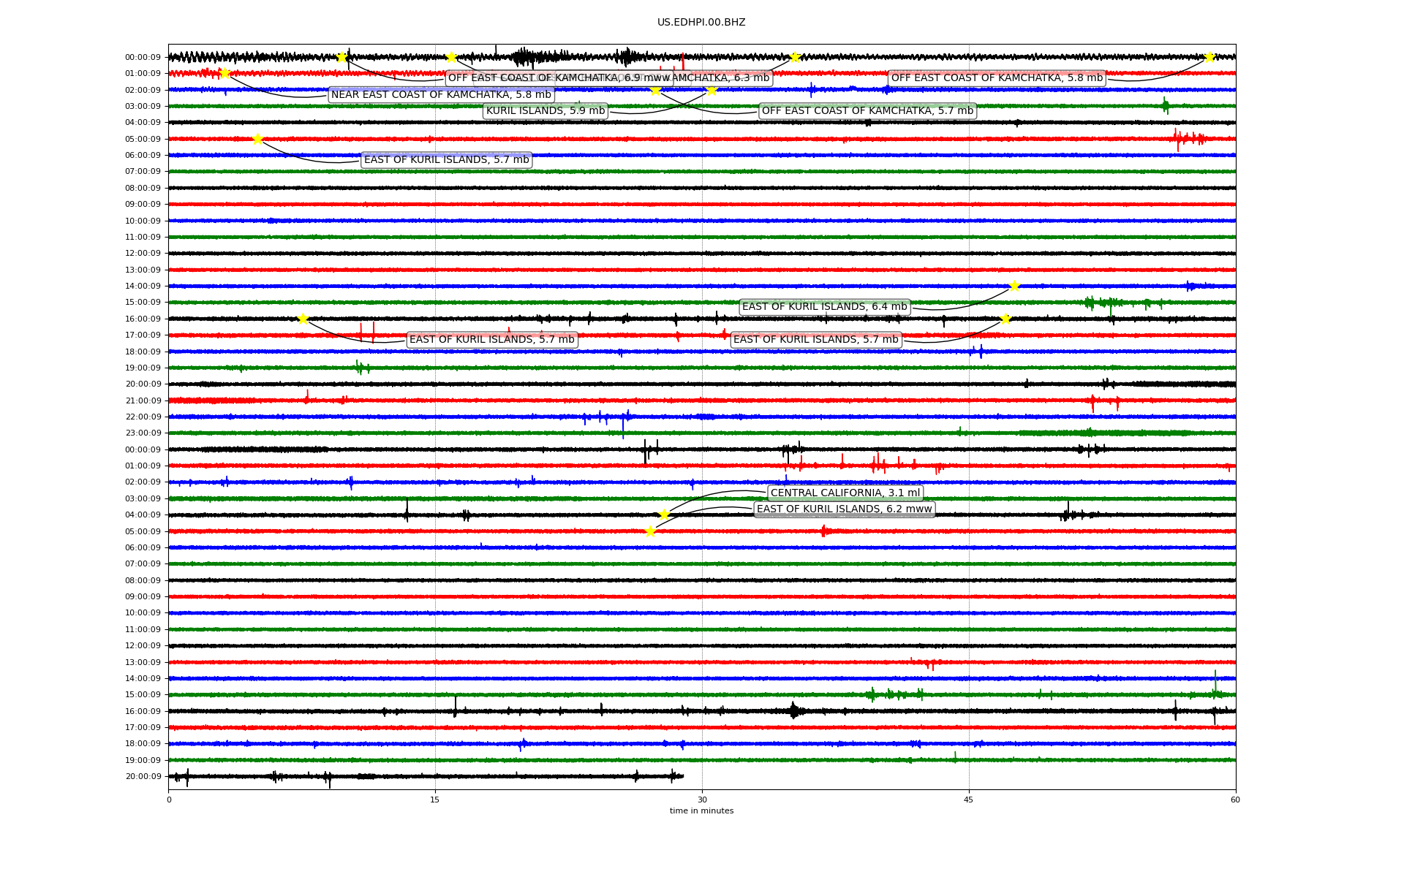The width and height of the screenshot is (1404, 877).
Task: Click the x-axis tick label 60
Action: pos(1236,800)
